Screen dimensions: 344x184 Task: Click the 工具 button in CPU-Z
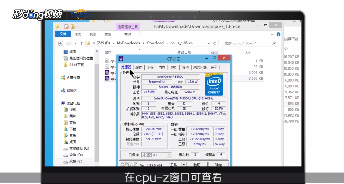tap(174, 165)
